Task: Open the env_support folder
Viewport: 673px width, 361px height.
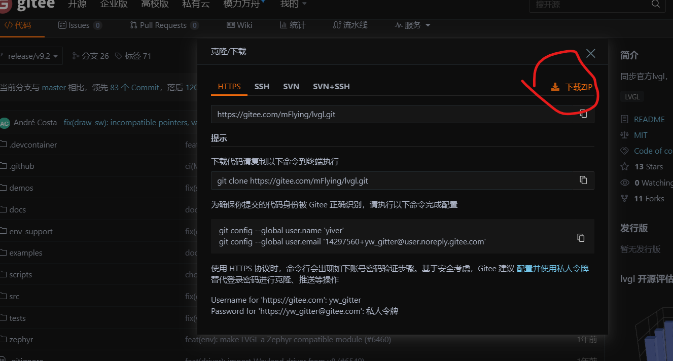Action: point(31,231)
